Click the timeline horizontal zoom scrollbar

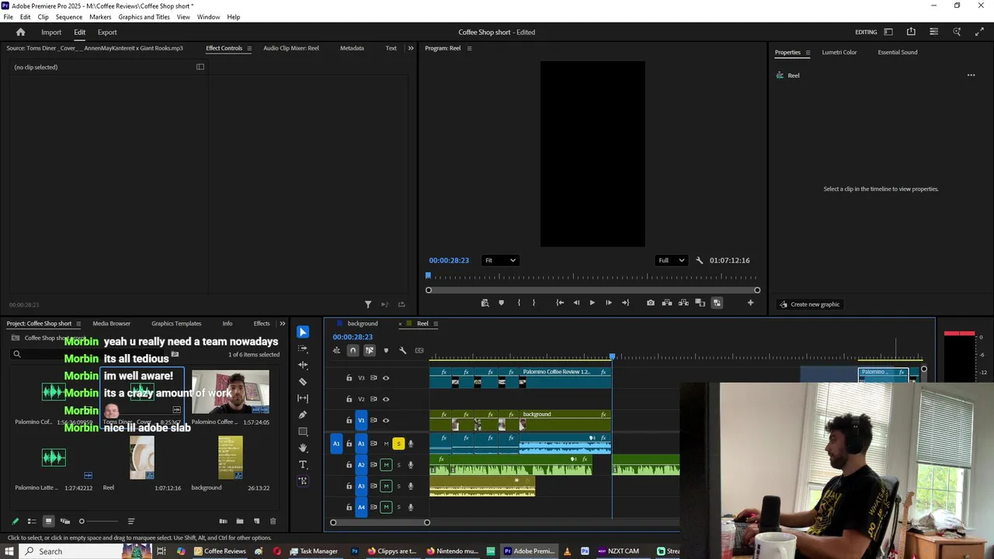[x=380, y=523]
